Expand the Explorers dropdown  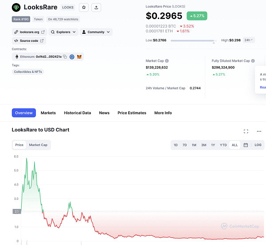click(63, 32)
